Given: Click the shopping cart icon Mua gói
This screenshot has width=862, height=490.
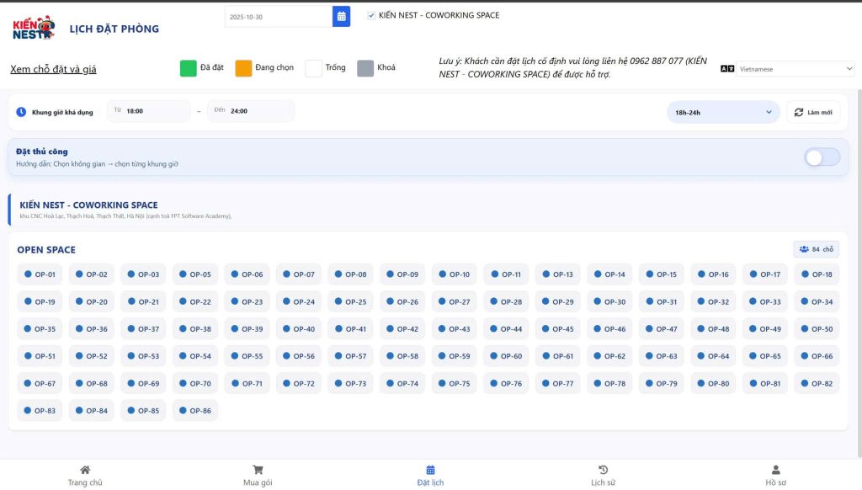Looking at the screenshot, I should click(x=258, y=470).
